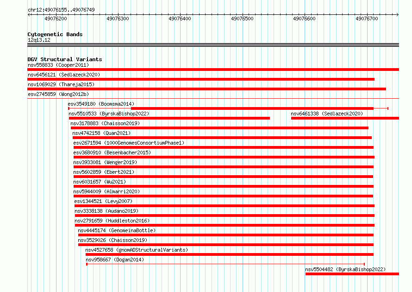The width and height of the screenshot is (412, 292).
Task: Click the 12q13.12 band label
Action: pos(39,40)
